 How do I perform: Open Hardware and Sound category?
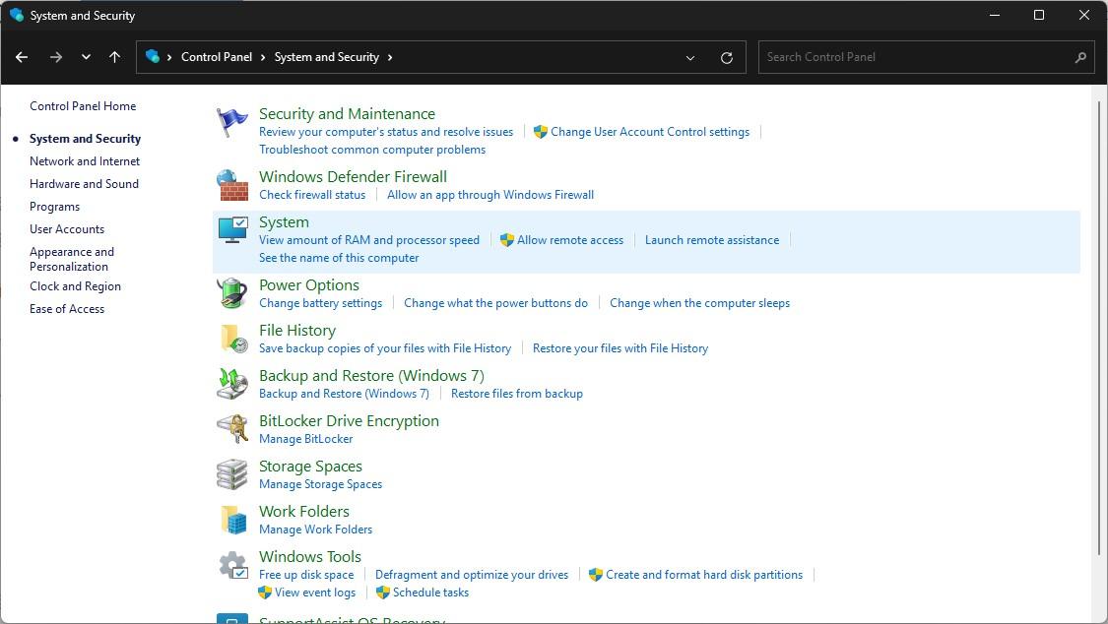(84, 183)
